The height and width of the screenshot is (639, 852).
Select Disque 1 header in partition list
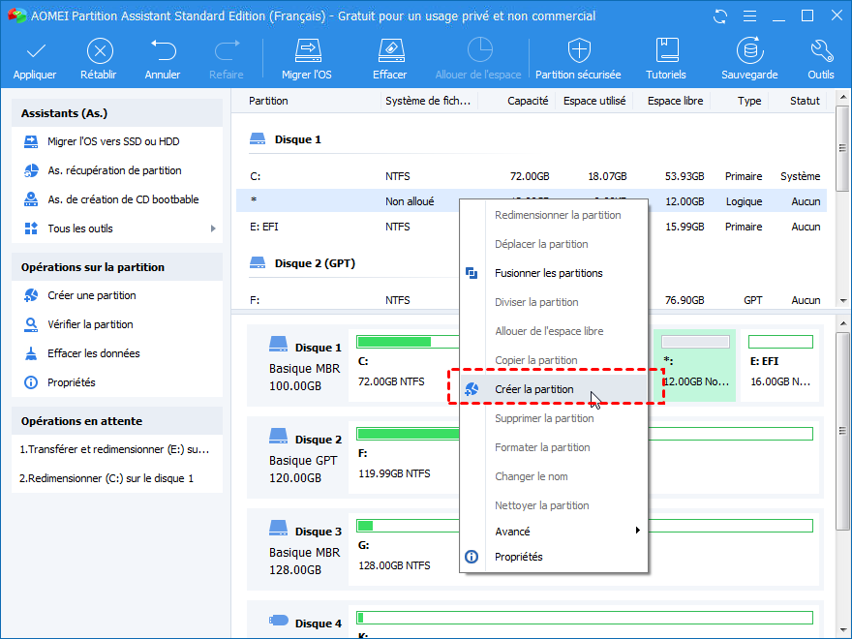[286, 139]
